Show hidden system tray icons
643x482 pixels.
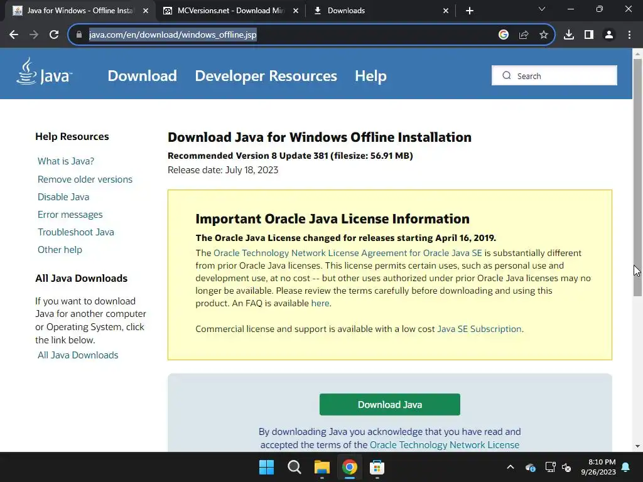pos(510,467)
